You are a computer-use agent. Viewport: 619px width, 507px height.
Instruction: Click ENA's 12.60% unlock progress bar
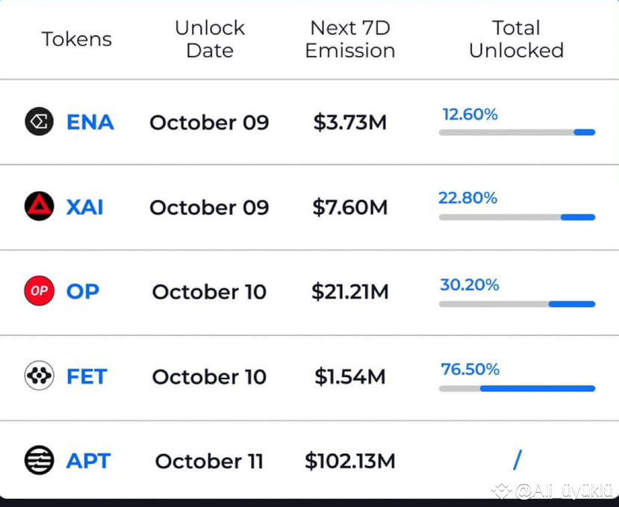[517, 132]
